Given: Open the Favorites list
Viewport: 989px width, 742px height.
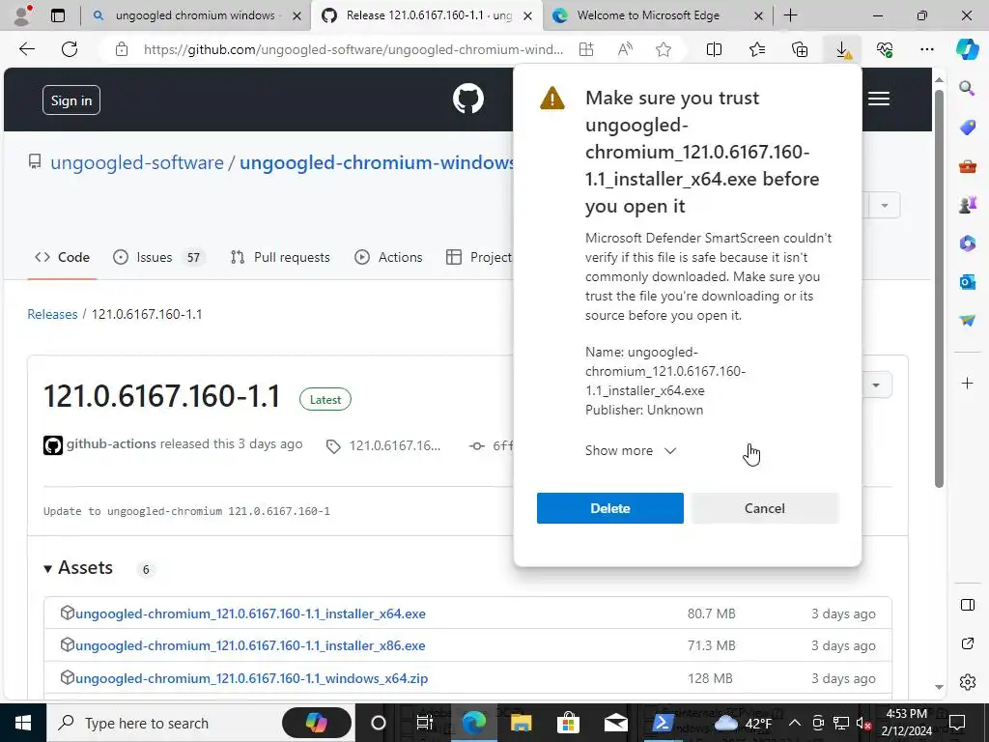Looking at the screenshot, I should [757, 49].
